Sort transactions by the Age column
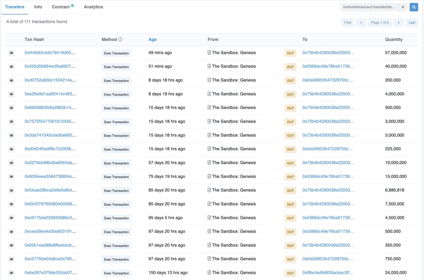Viewport: 424px width, 280px height. [152, 39]
